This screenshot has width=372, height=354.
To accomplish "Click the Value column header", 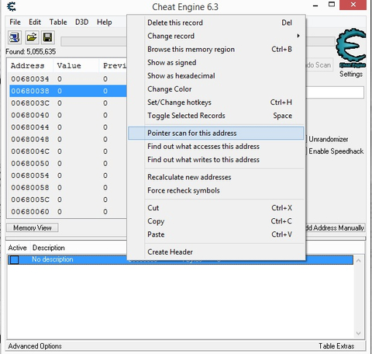I will click(76, 66).
